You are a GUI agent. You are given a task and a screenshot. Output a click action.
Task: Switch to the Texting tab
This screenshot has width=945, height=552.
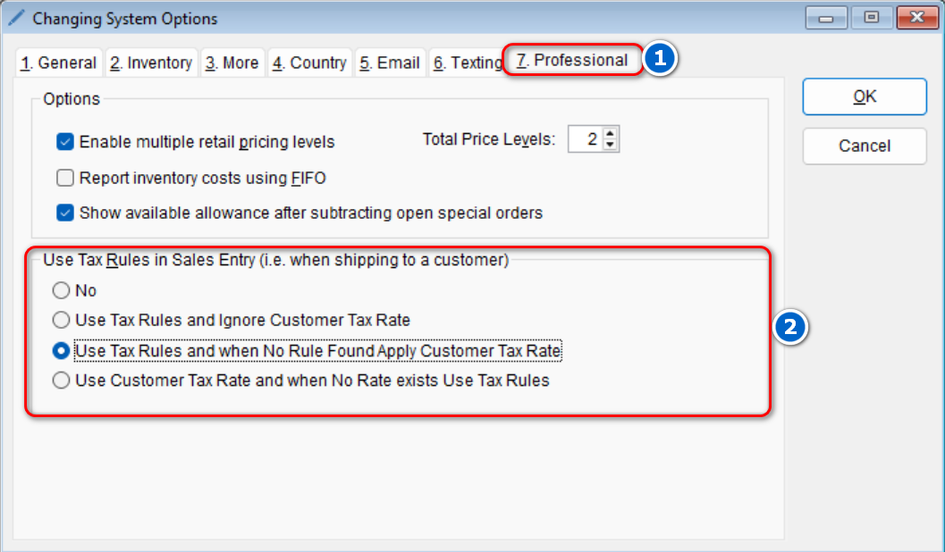point(468,63)
